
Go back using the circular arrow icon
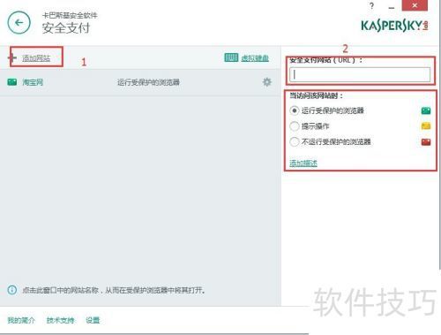19,23
